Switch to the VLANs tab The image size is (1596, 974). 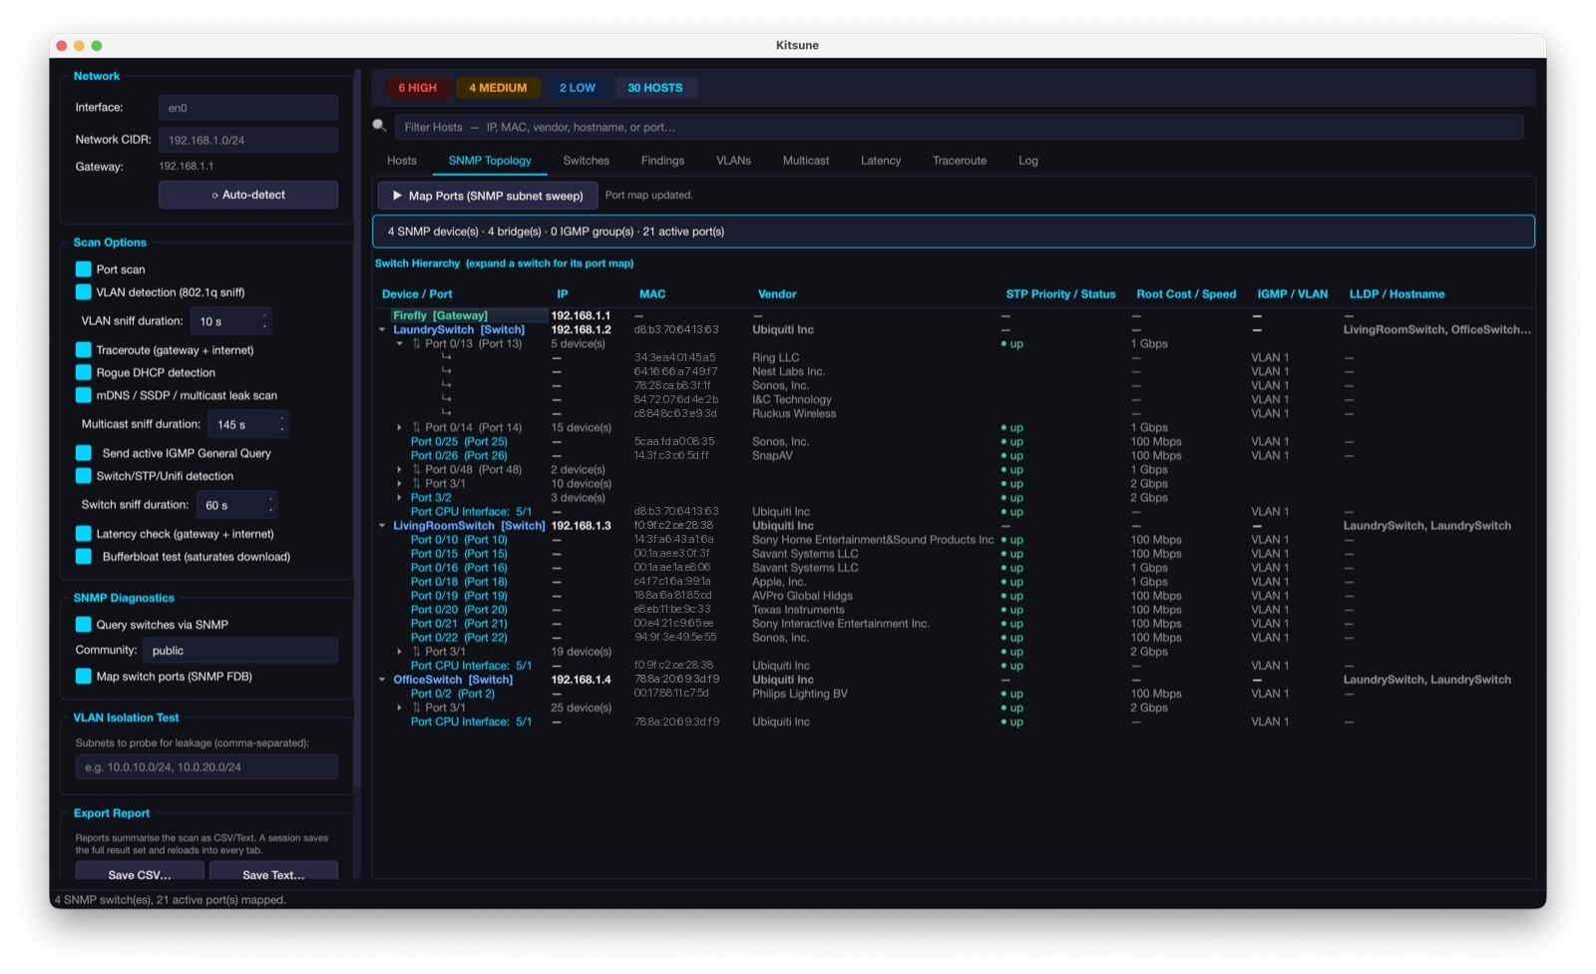733,161
